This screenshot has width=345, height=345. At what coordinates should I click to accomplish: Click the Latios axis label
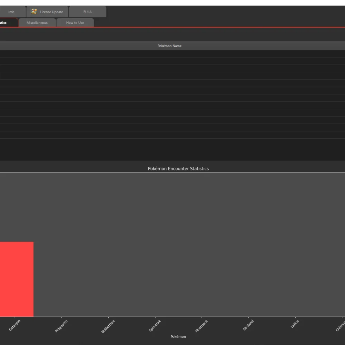coord(295,324)
